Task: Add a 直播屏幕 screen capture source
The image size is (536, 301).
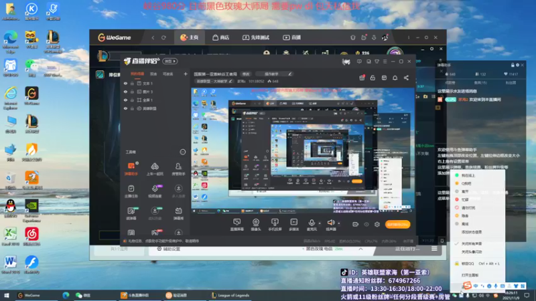Action: [x=237, y=225]
